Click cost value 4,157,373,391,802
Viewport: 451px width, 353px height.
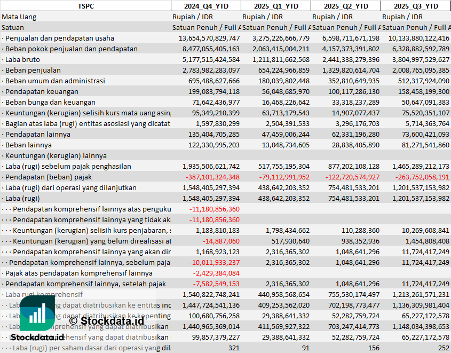coord(351,49)
